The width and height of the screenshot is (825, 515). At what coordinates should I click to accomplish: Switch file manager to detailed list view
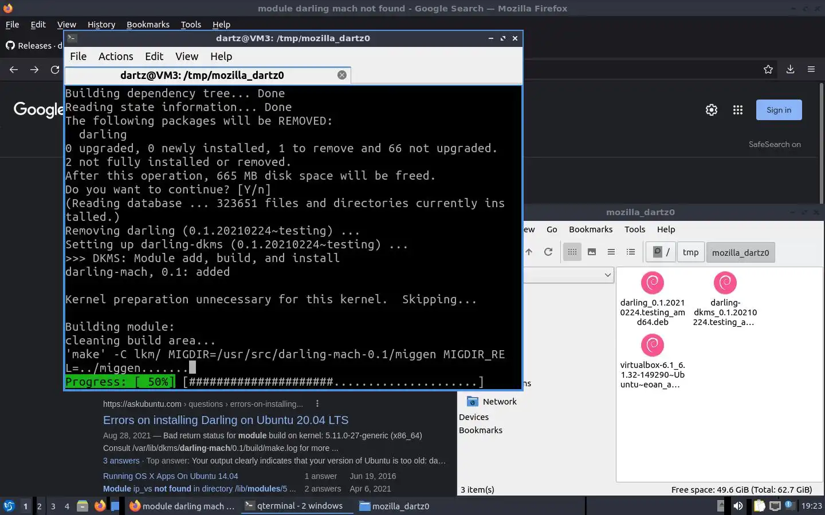pos(631,252)
